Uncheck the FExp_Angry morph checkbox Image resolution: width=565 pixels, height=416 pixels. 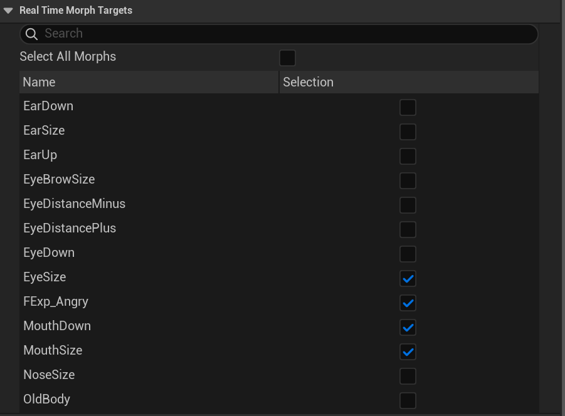click(x=408, y=303)
